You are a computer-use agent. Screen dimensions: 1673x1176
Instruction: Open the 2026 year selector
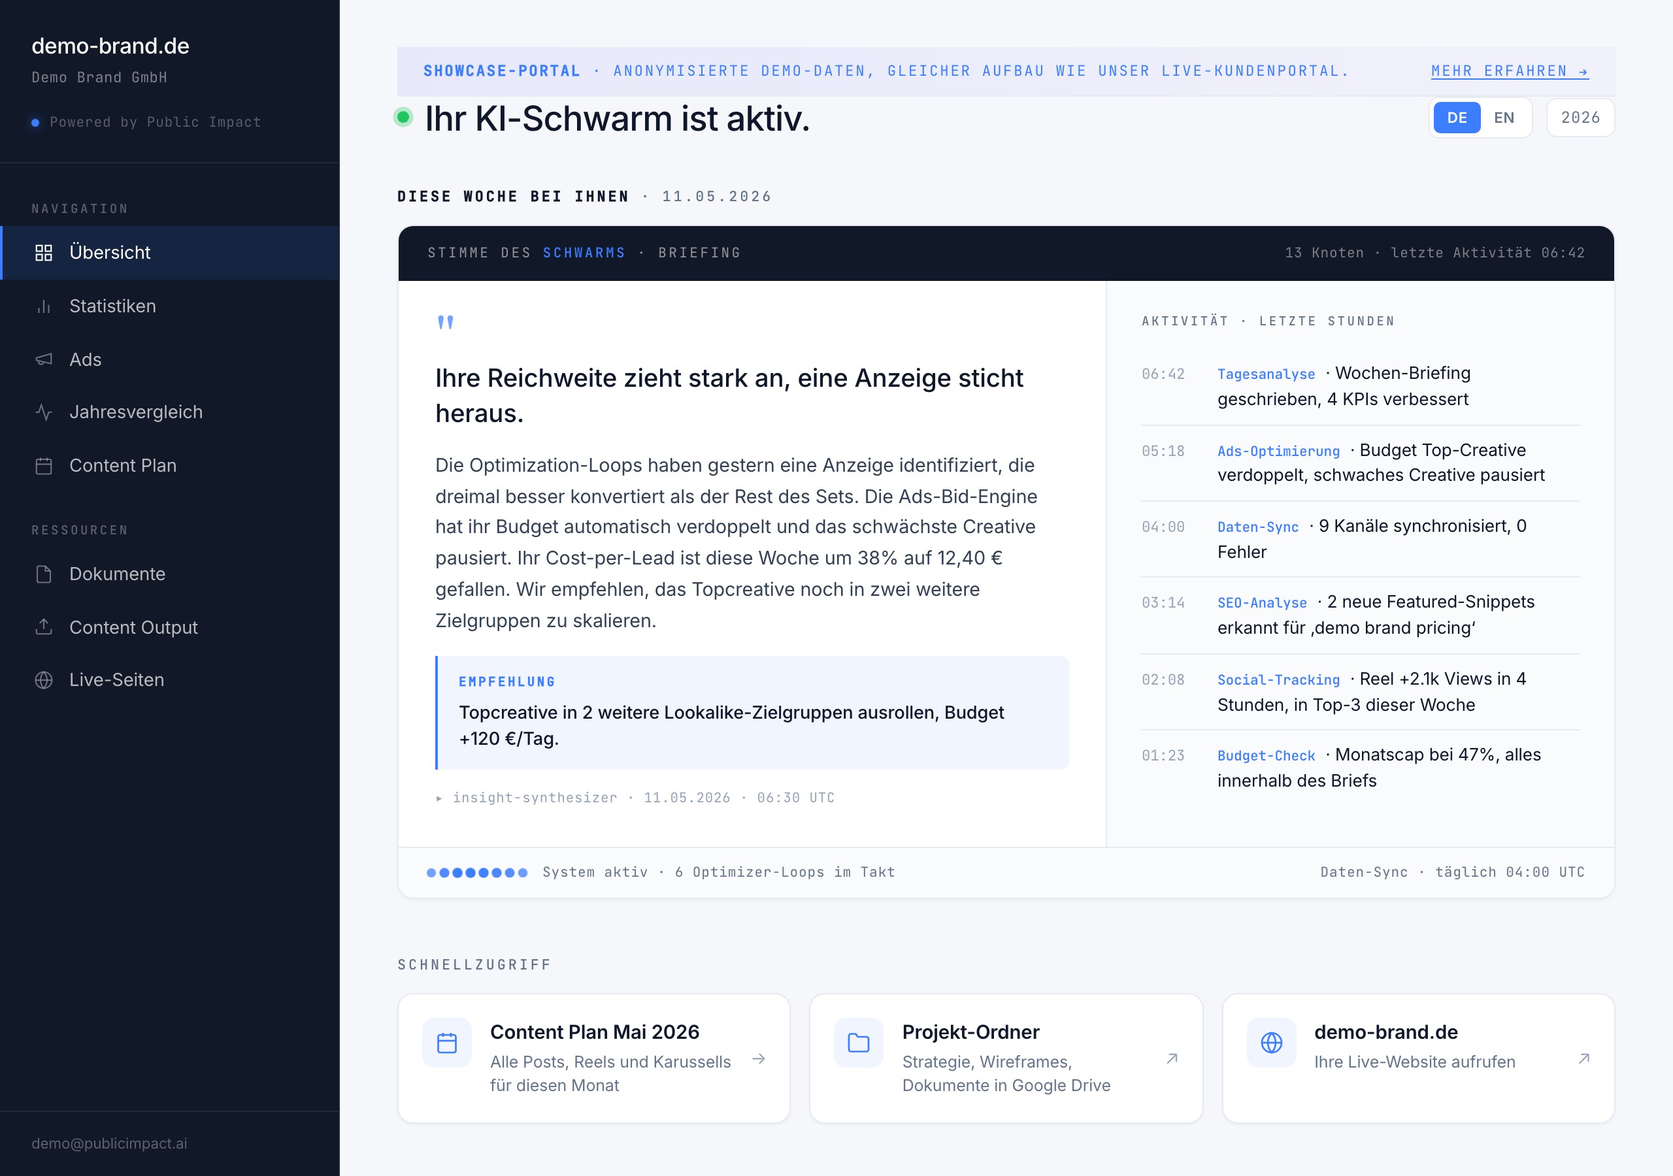point(1580,118)
